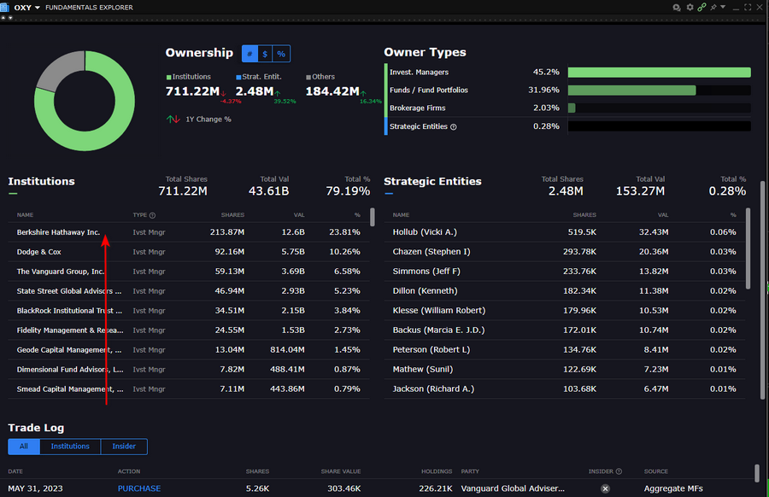Open the title bar dropdown arrow menu

[x=724, y=7]
